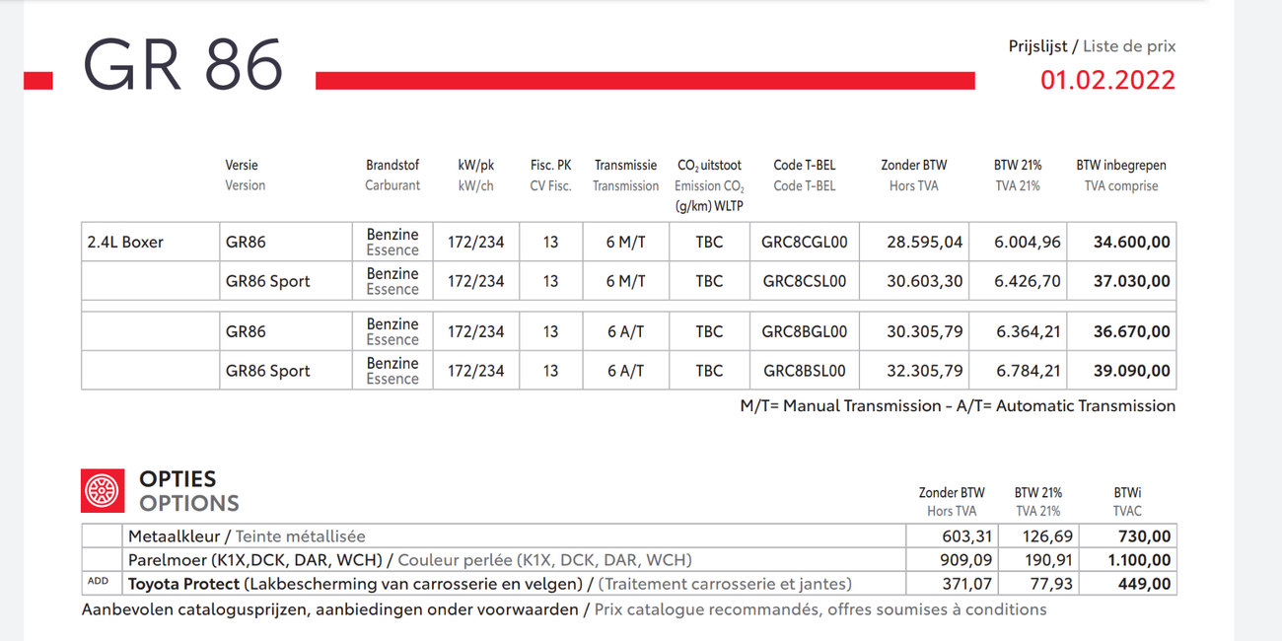Click the Transmissie column header
Screen dimensions: 1282x641
625,176
